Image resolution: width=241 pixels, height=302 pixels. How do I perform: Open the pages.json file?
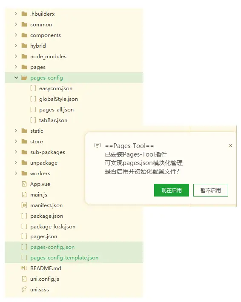tap(43, 236)
